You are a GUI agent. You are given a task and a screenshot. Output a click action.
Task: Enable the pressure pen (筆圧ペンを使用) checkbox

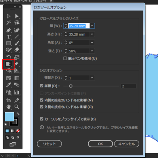click(x=65, y=58)
